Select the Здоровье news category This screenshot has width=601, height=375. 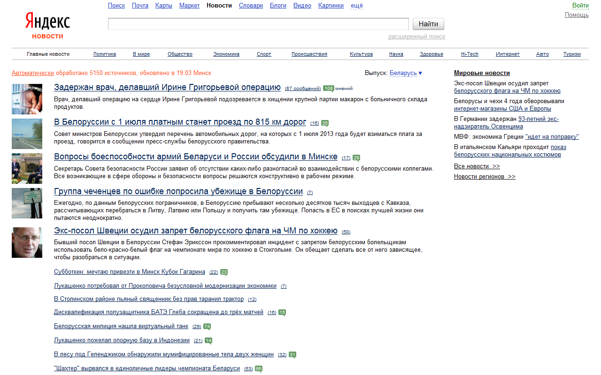[431, 54]
